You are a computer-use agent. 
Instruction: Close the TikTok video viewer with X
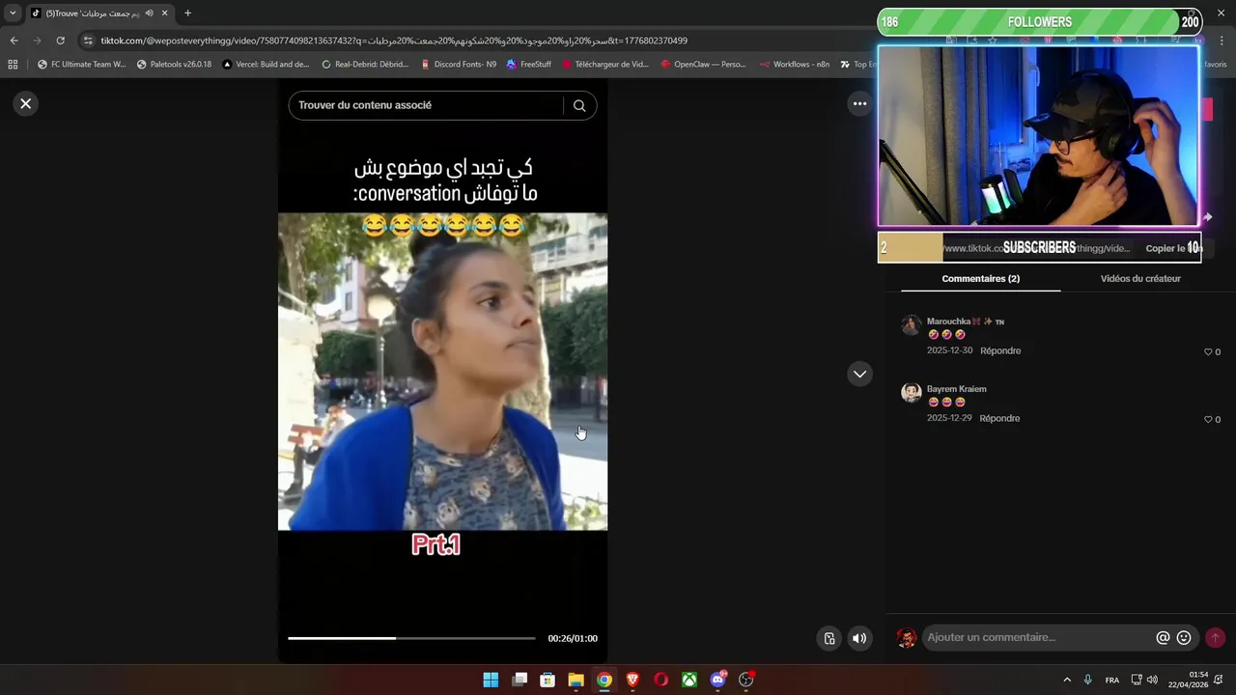tap(26, 103)
